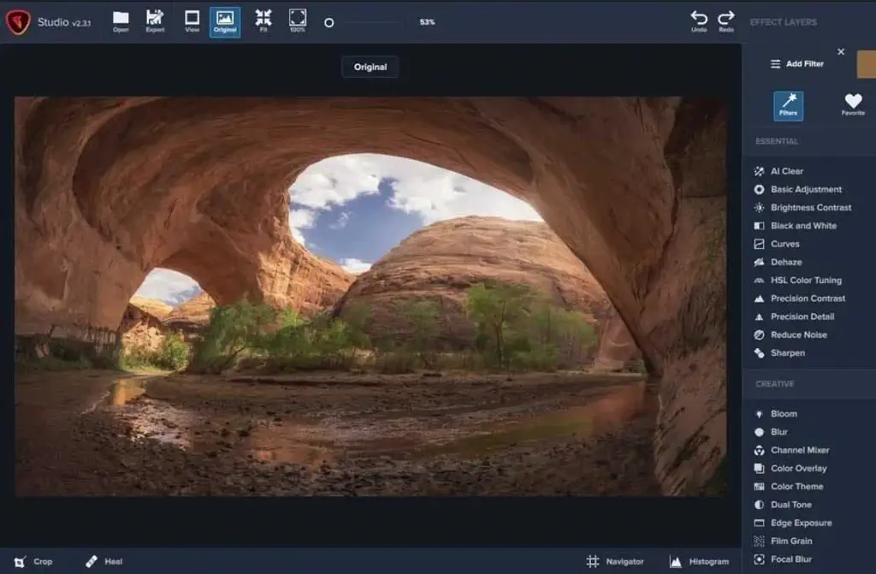Enable the Filters view in the panel
The image size is (876, 574).
[787, 105]
